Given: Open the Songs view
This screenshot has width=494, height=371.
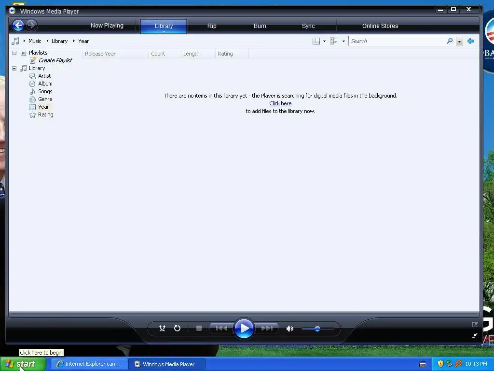Looking at the screenshot, I should pos(45,91).
